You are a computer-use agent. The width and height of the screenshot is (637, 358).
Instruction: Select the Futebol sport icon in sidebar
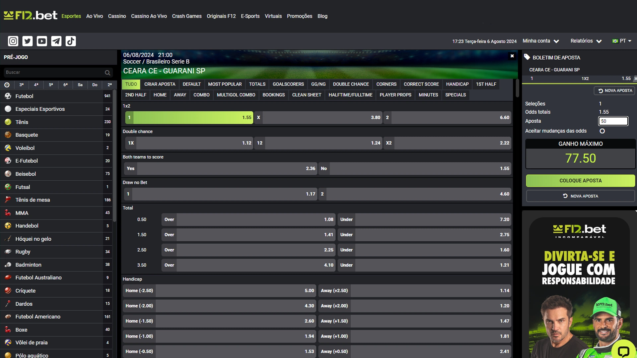click(x=8, y=96)
